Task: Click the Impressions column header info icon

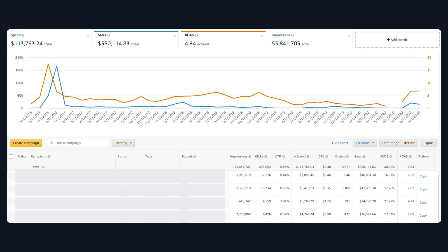Action: pos(250,157)
